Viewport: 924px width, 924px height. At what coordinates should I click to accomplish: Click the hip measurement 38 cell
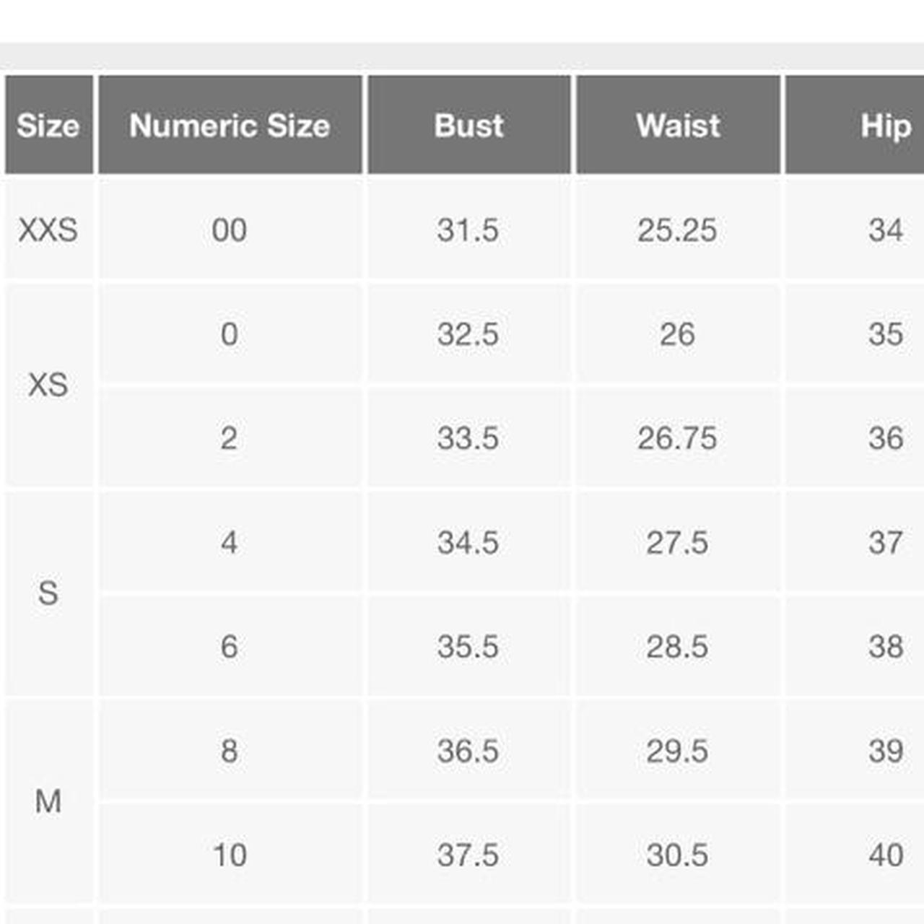[885, 646]
